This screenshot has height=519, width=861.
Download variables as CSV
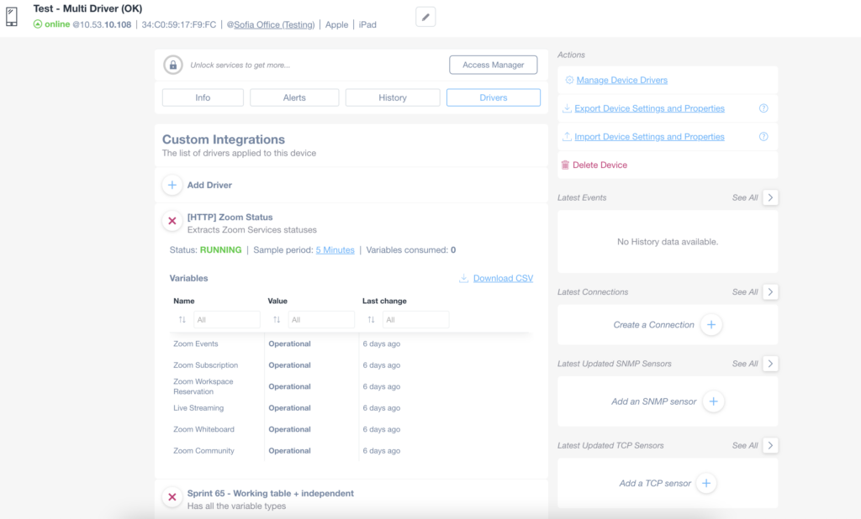tap(502, 279)
